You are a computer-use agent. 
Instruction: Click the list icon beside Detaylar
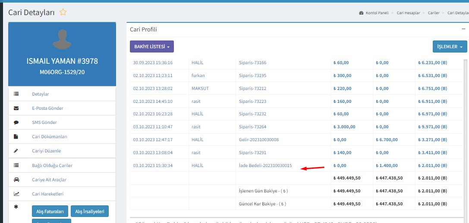click(16, 94)
